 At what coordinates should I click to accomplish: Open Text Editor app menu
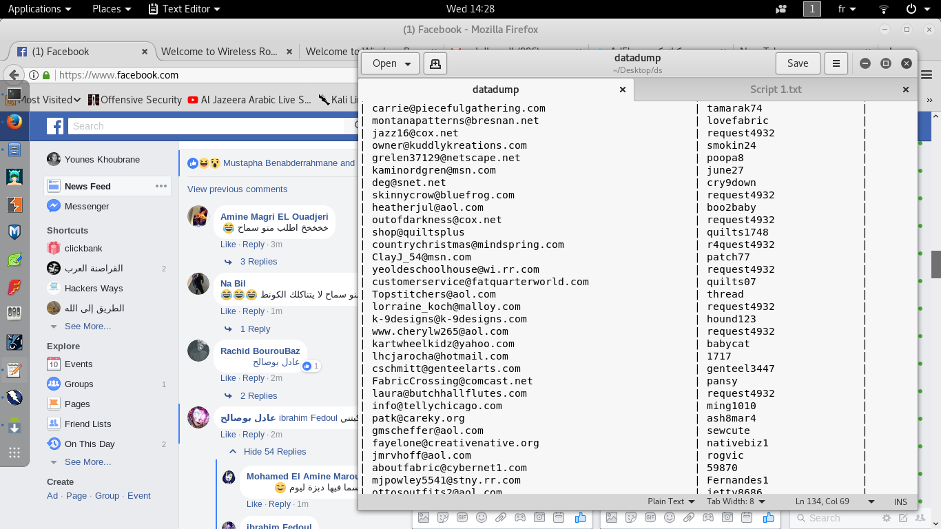(x=185, y=9)
